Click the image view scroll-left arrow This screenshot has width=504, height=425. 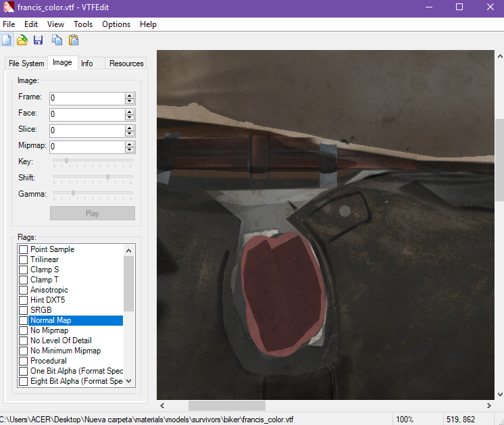coord(162,405)
